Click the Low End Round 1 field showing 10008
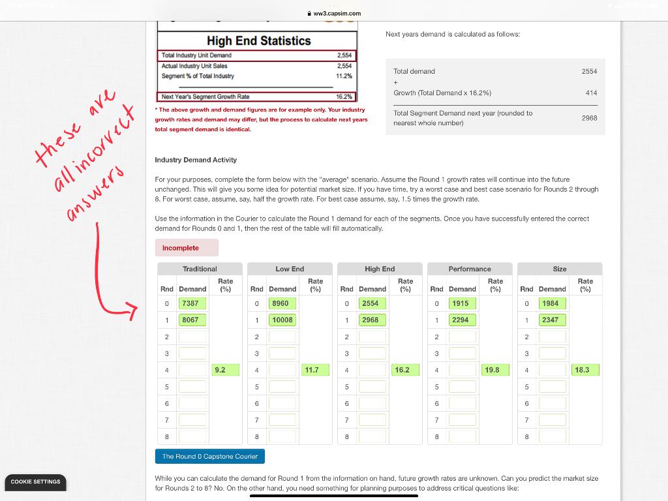This screenshot has height=501, width=668. pos(282,320)
